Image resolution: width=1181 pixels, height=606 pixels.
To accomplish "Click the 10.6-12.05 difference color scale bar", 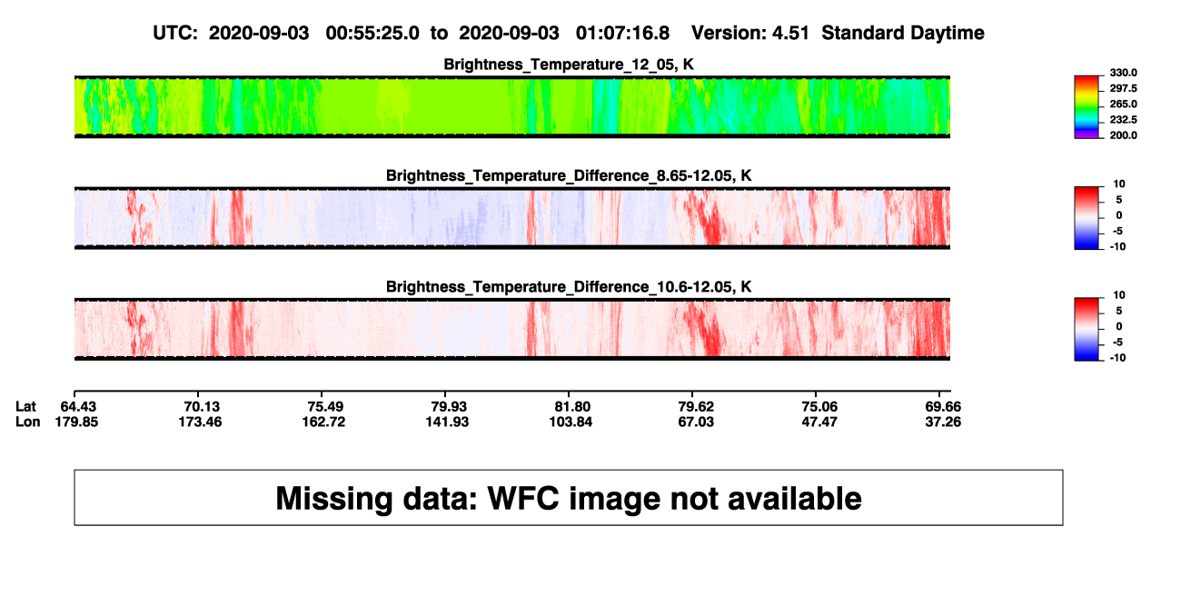I will 1087,327.
